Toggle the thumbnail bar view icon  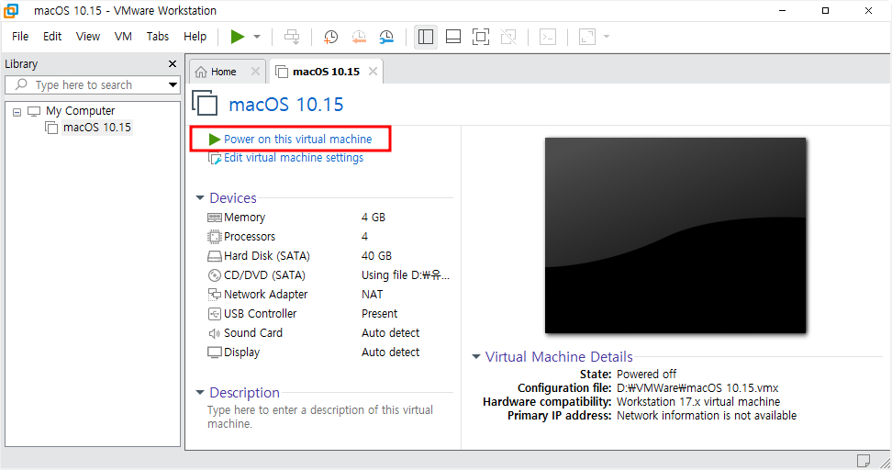[x=453, y=37]
